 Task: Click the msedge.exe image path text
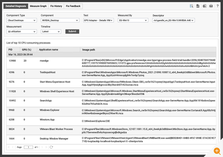pyautogui.click(x=149, y=63)
